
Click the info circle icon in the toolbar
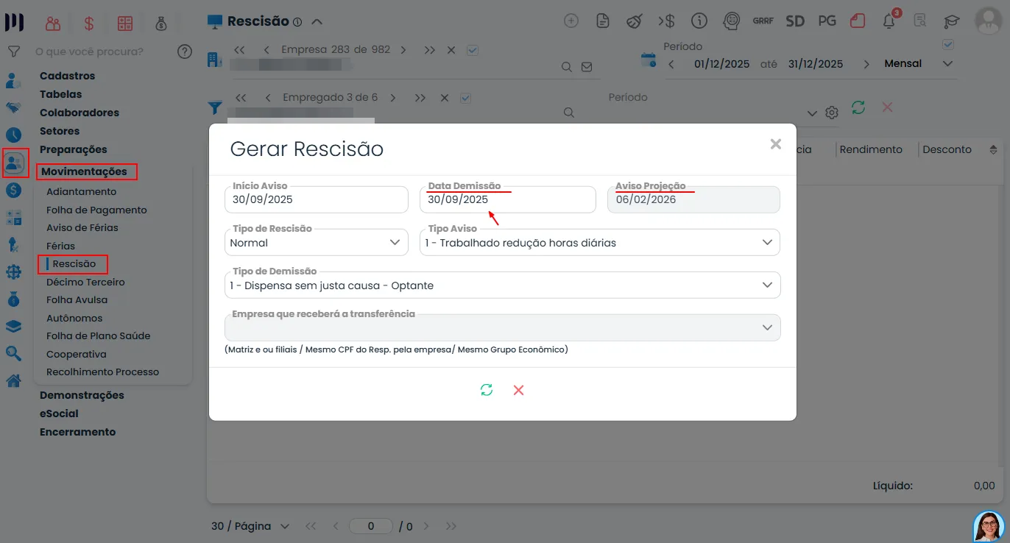click(x=699, y=21)
